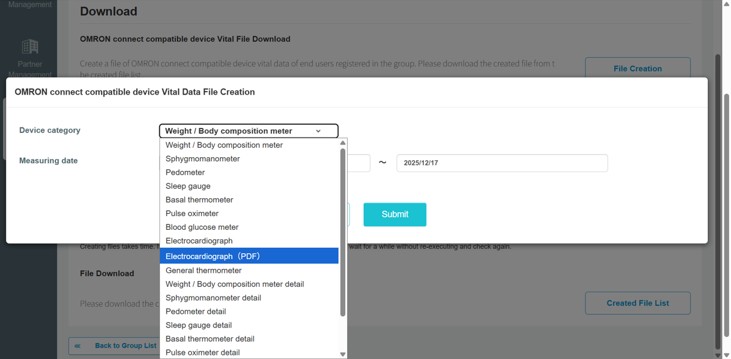
Task: Click the dropdown list scrollbar thumb
Action: [x=343, y=232]
